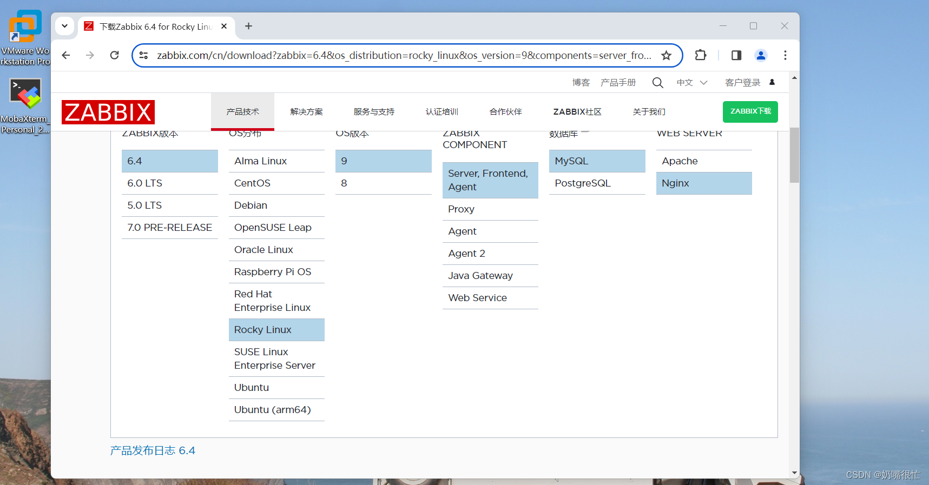Viewport: 929px width, 485px height.
Task: Open the 产品手册 link
Action: coord(618,83)
